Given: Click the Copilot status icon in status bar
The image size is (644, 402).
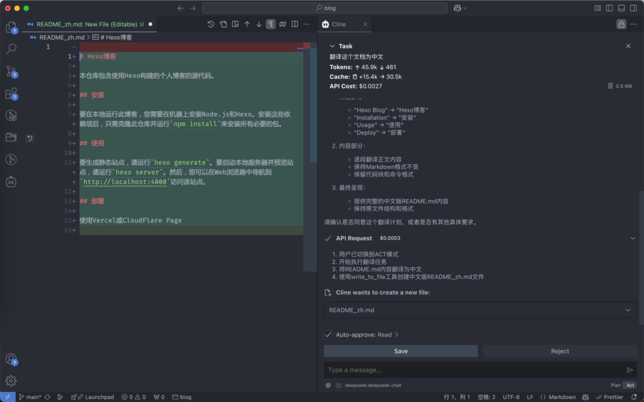Looking at the screenshot, I should point(586,397).
